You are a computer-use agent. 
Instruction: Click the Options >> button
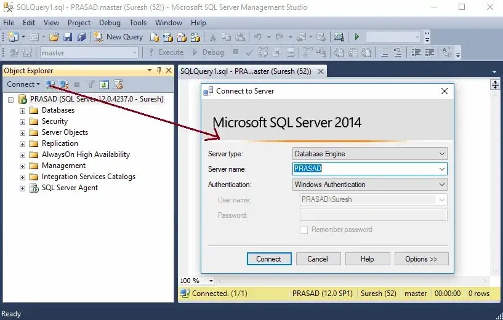point(422,258)
